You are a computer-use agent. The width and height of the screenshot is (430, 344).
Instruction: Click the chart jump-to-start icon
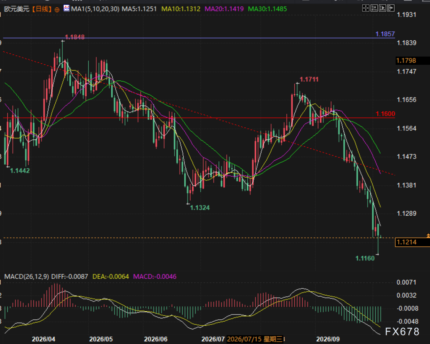click(374, 8)
